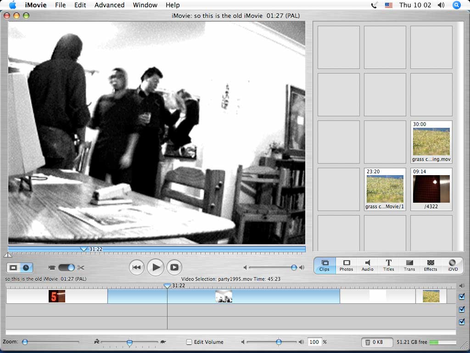Select the 23:20 grass clip thumbnail
This screenshot has height=353, width=470.
coord(385,189)
